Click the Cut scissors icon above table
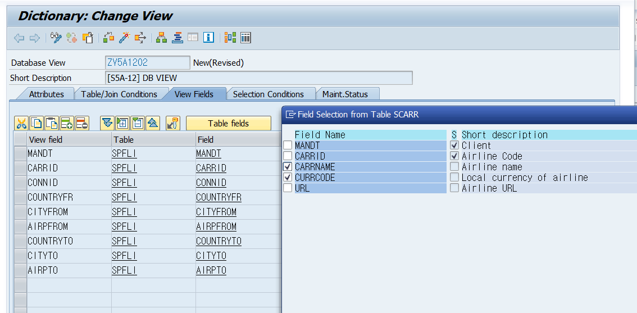Image resolution: width=637 pixels, height=313 pixels. point(21,123)
